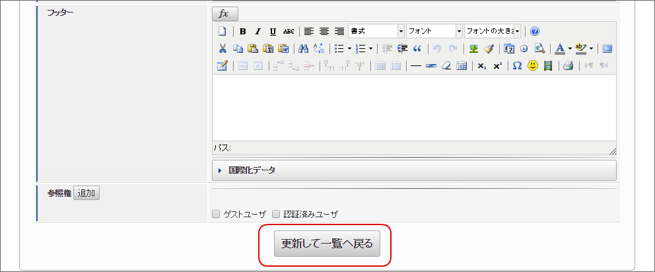This screenshot has height=272, width=655.
Task: Open the editor help icon
Action: [535, 31]
